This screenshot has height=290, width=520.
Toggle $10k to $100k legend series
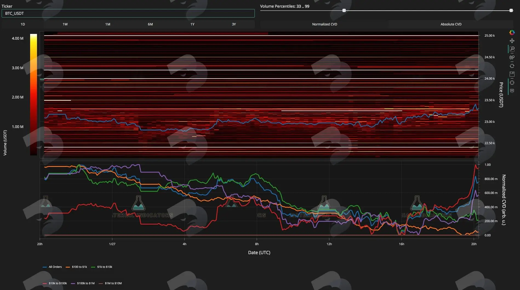point(55,283)
